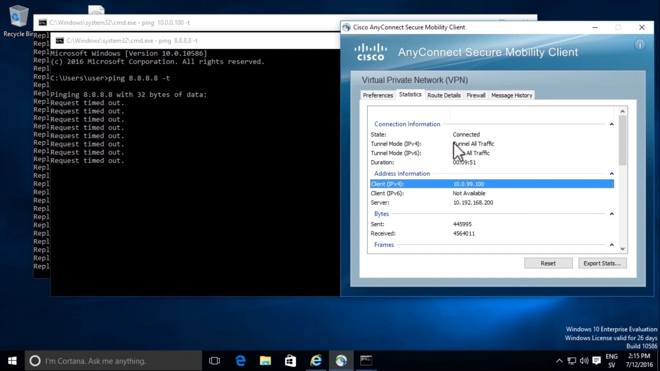The image size is (660, 371).
Task: Launch Microsoft Edge from the taskbar
Action: tap(240, 361)
